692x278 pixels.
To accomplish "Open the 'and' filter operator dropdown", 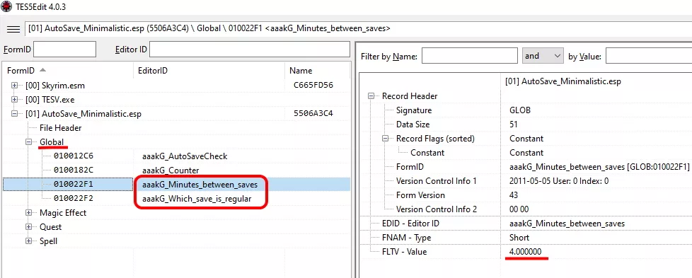I will [543, 56].
